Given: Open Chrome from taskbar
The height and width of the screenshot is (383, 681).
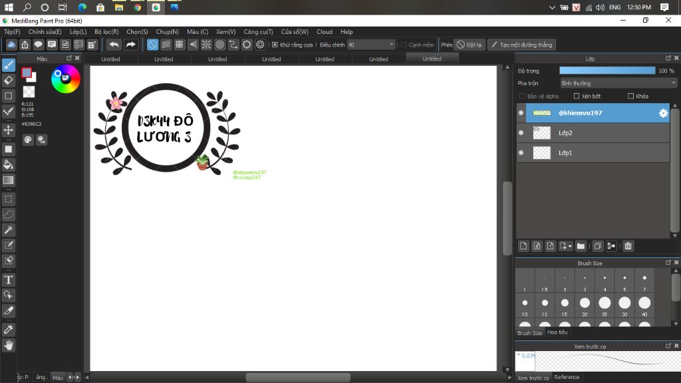Looking at the screenshot, I should (137, 7).
